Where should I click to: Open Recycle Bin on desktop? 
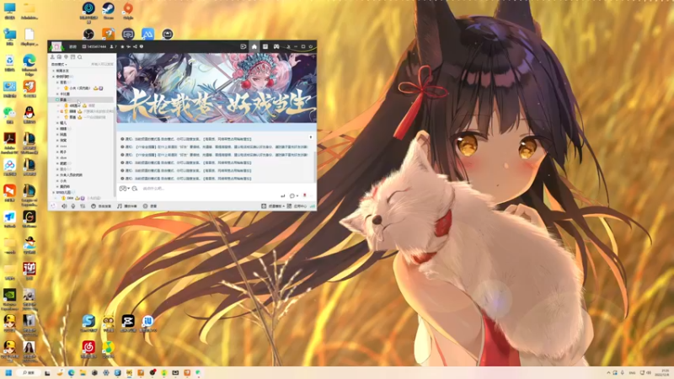pyautogui.click(x=9, y=62)
